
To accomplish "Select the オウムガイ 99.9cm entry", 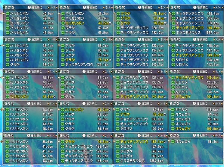I will pos(196,124).
